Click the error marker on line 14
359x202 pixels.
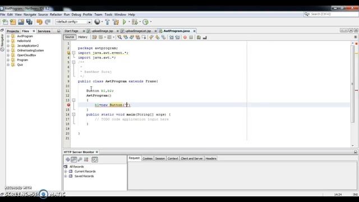tap(68, 105)
